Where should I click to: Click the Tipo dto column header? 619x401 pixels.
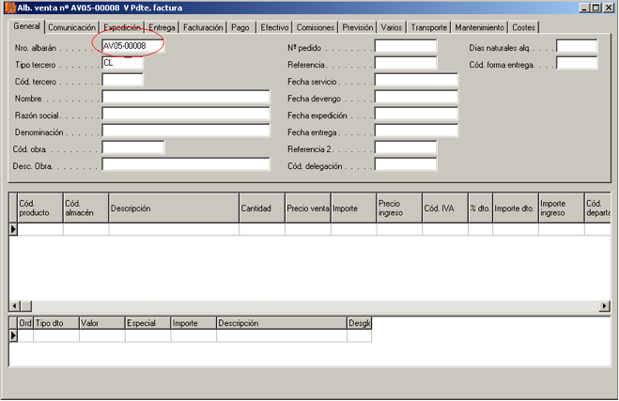tap(55, 323)
